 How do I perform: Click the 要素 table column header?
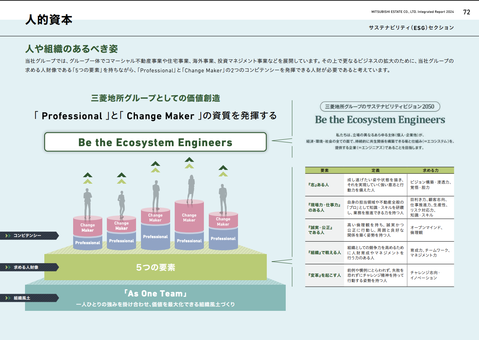324,170
